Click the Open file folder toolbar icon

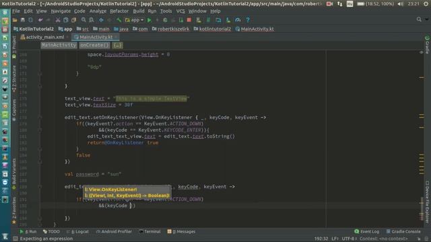tap(15, 20)
